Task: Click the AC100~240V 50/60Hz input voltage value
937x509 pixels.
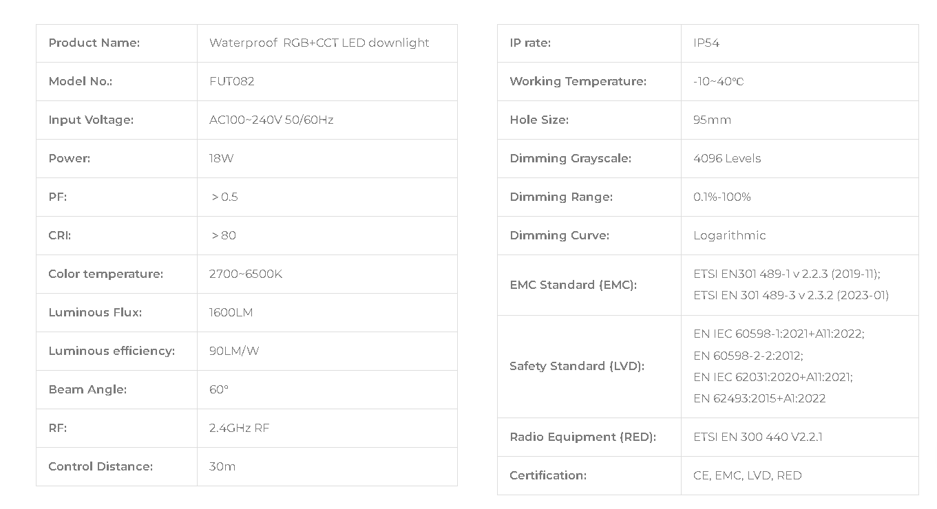Action: (x=271, y=120)
